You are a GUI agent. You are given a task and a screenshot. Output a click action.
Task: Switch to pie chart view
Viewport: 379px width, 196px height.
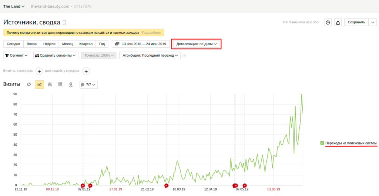click(x=29, y=84)
